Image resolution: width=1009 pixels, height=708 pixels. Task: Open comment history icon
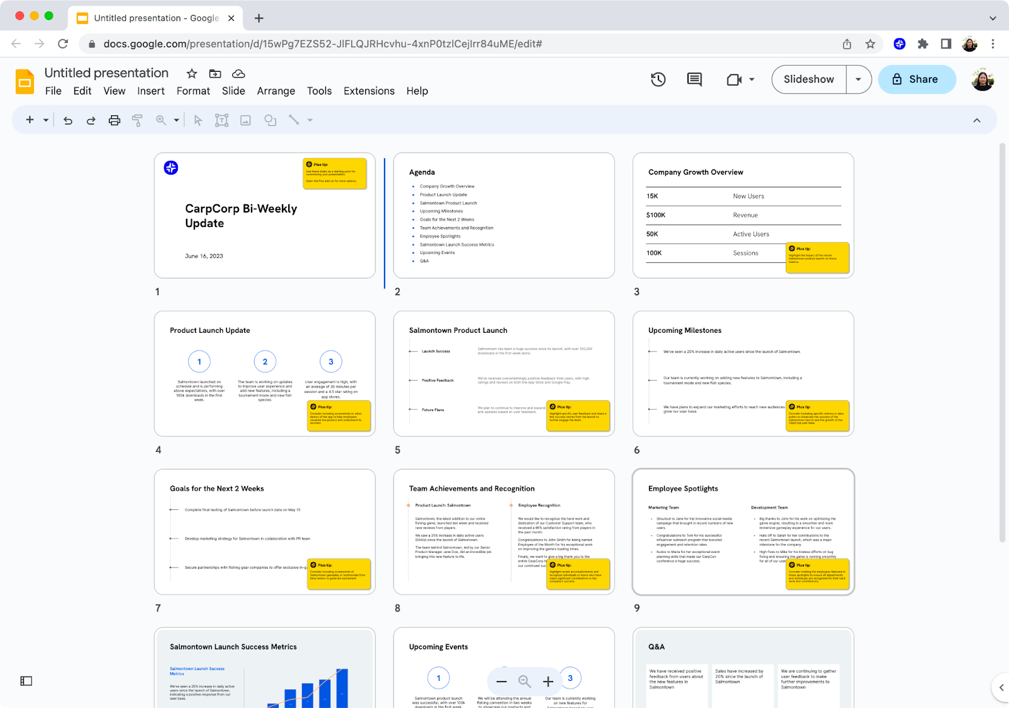click(x=694, y=79)
